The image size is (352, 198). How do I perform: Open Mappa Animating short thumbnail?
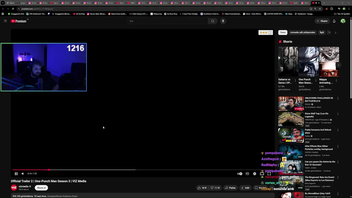pyautogui.click(x=329, y=62)
